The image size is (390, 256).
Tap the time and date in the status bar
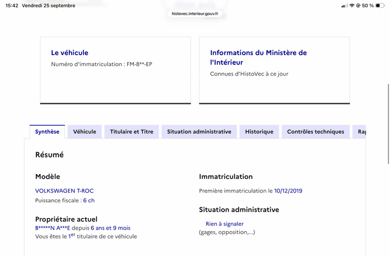(40, 5)
